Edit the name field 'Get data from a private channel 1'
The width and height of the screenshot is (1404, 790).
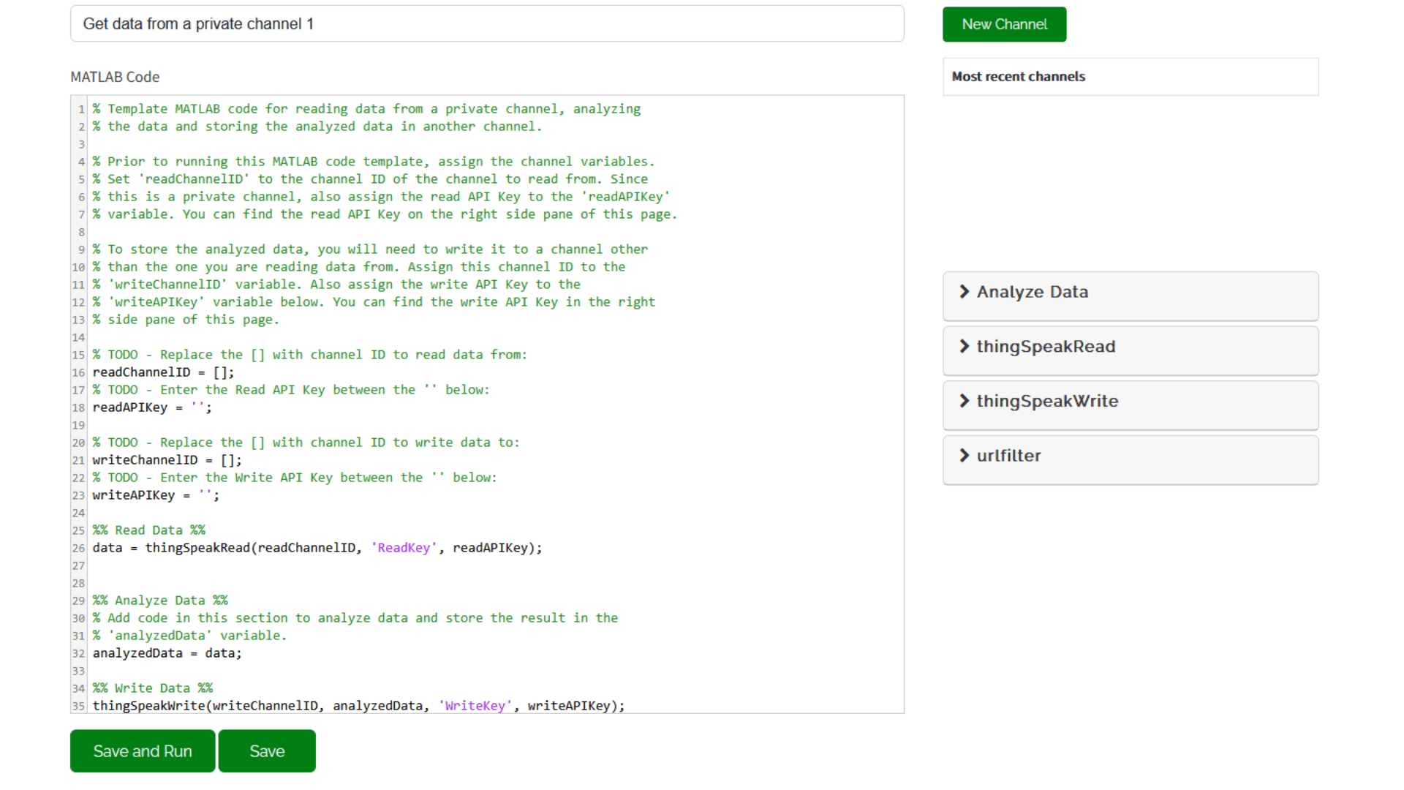pos(487,23)
